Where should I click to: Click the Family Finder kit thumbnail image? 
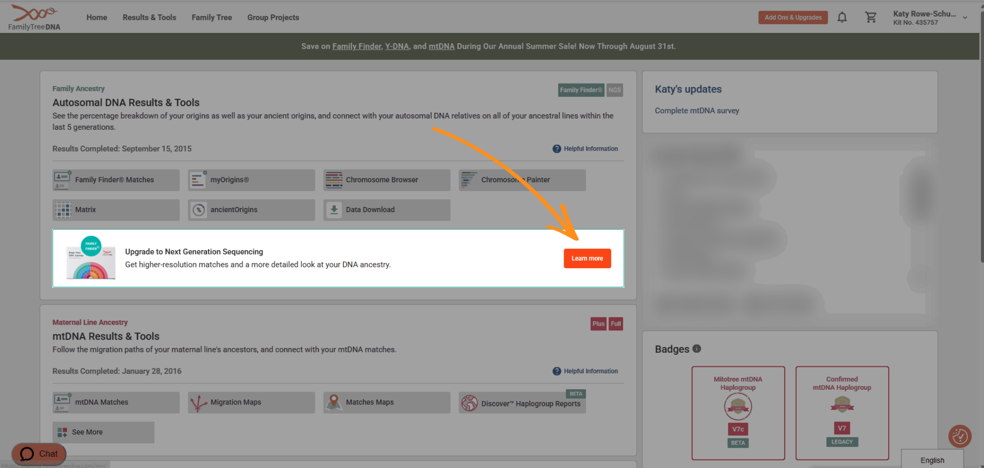tap(91, 258)
